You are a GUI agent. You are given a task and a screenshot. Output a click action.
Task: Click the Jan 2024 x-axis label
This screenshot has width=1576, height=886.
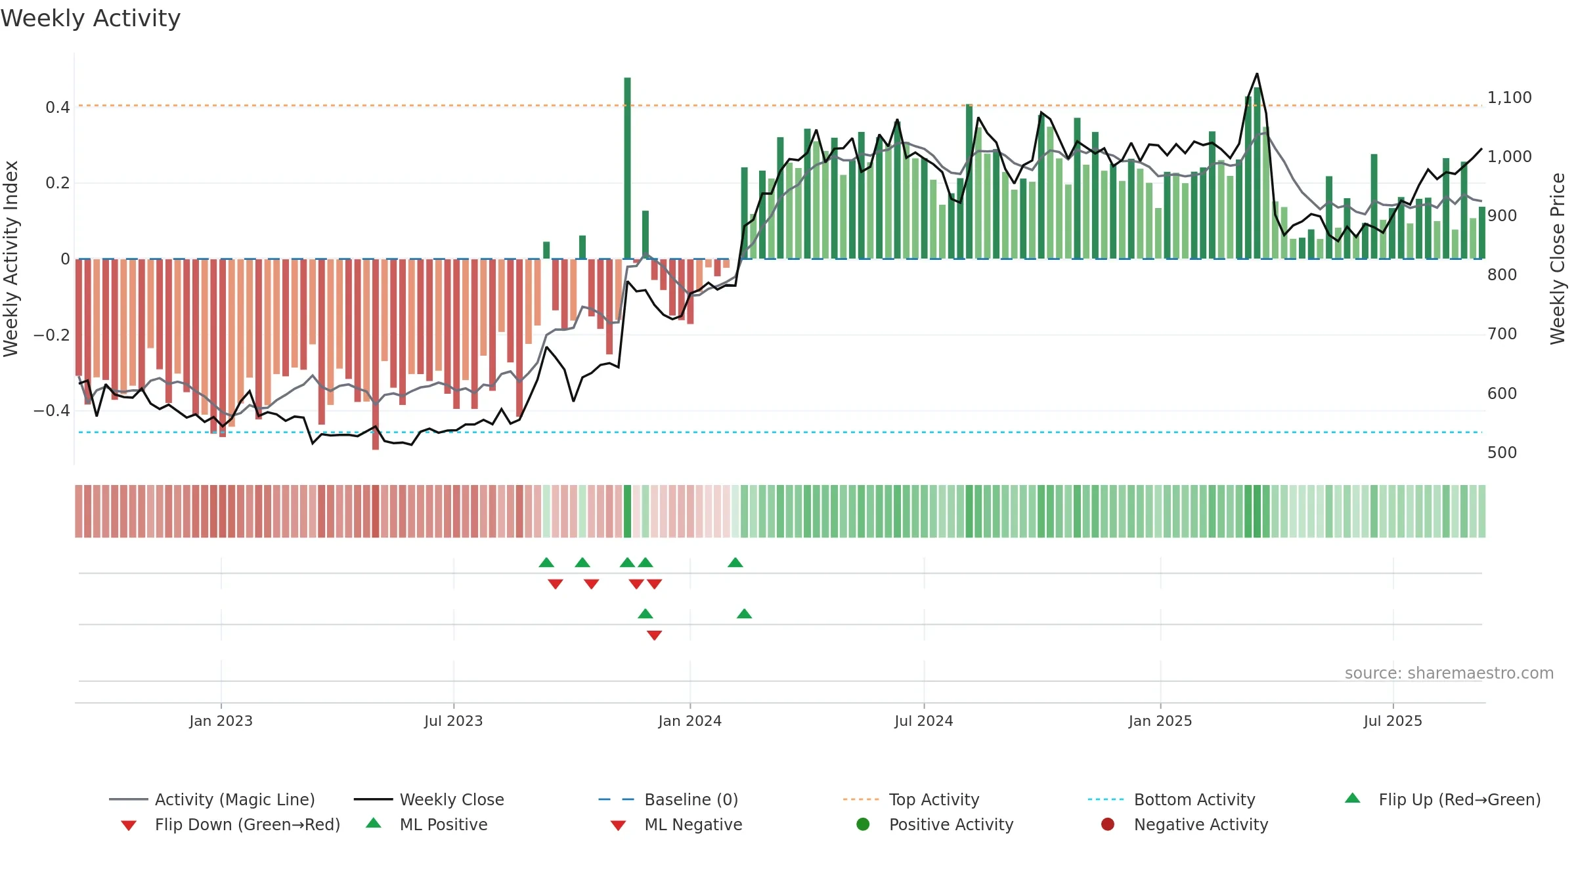[x=690, y=721]
